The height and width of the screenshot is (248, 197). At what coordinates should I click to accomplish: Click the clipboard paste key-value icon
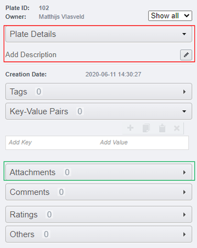162,128
